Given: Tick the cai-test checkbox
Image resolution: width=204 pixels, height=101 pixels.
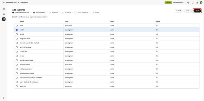Looking at the screenshot, I should [17, 56].
